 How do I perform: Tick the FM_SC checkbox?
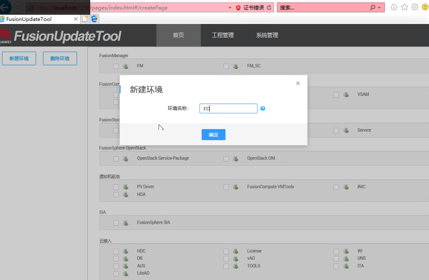tap(226, 66)
